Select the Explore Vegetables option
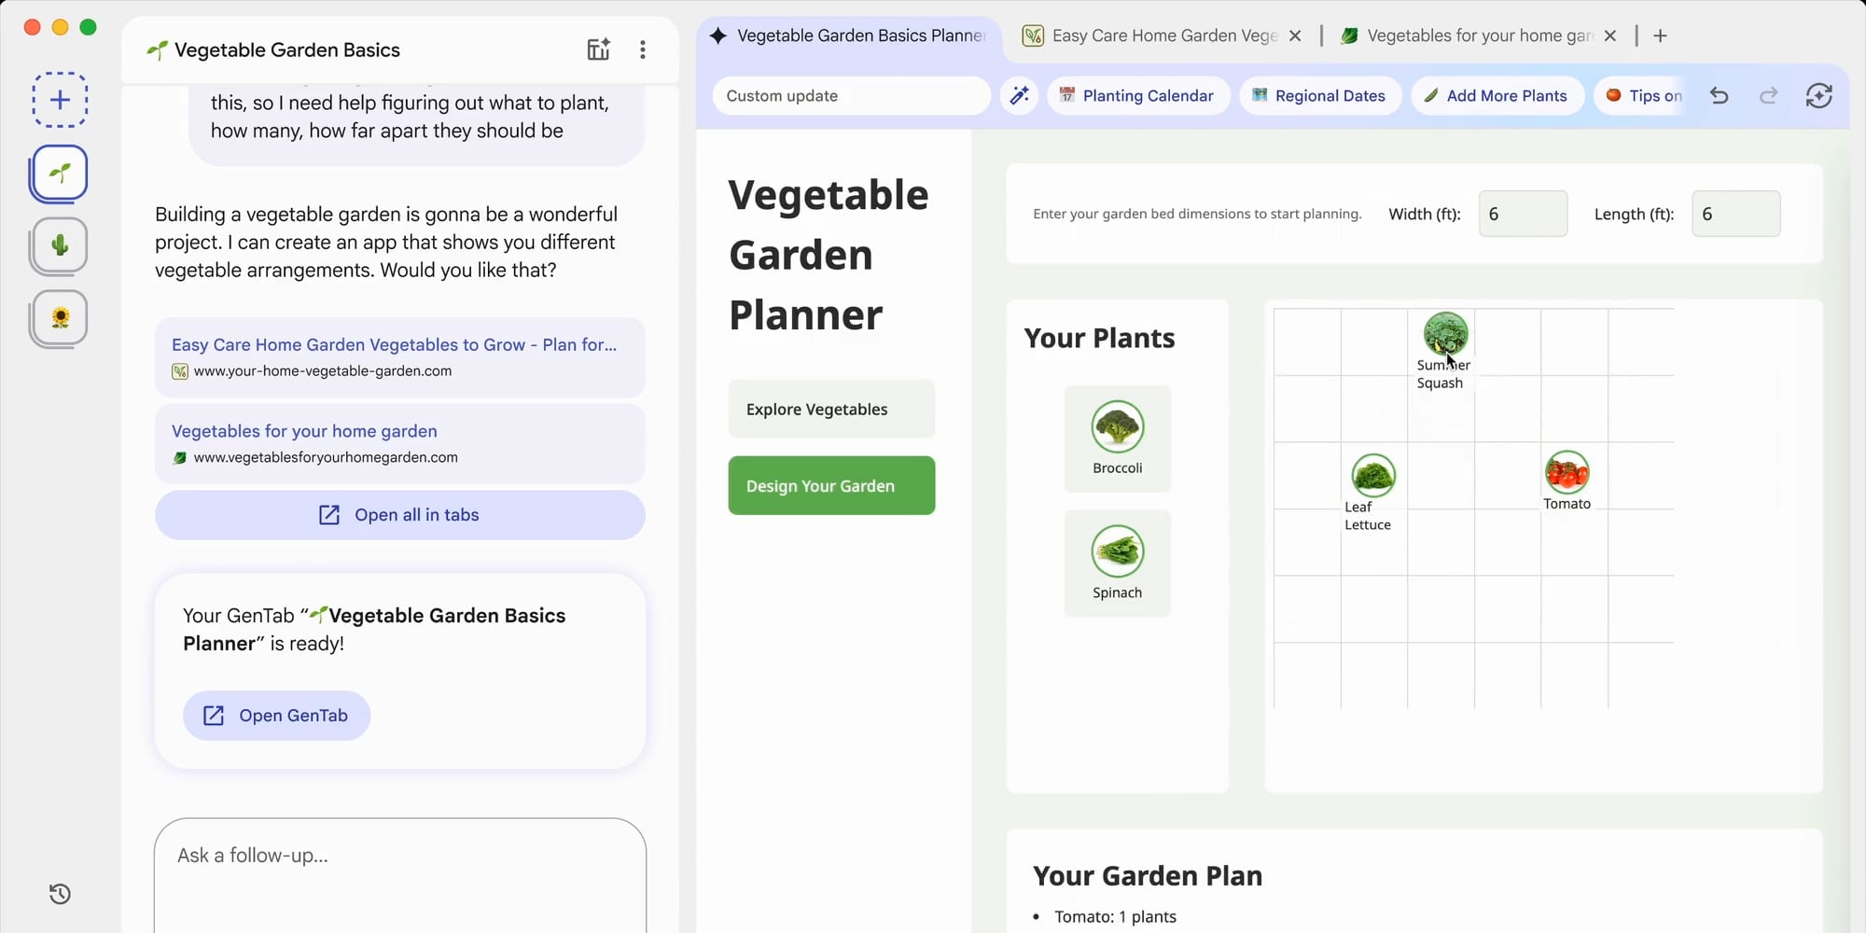1866x933 pixels. coord(831,410)
